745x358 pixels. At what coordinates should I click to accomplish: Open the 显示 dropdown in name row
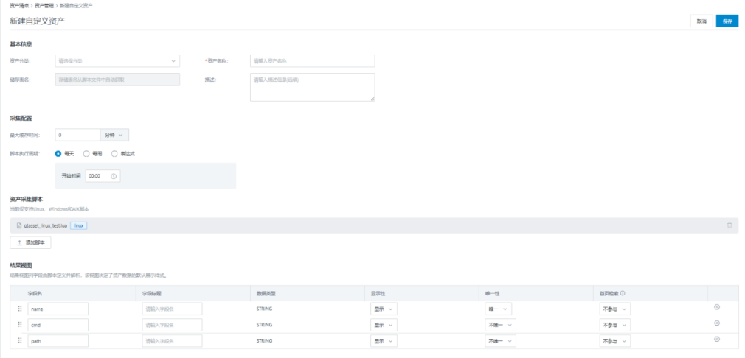click(384, 309)
